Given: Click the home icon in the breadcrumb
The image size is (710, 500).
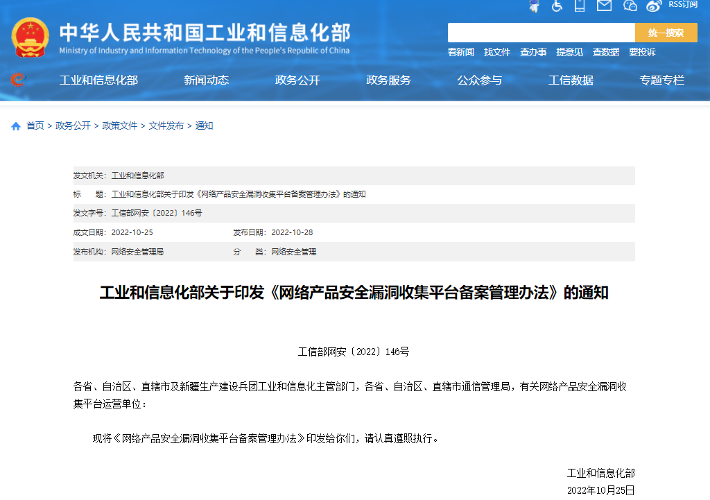Looking at the screenshot, I should tap(15, 126).
